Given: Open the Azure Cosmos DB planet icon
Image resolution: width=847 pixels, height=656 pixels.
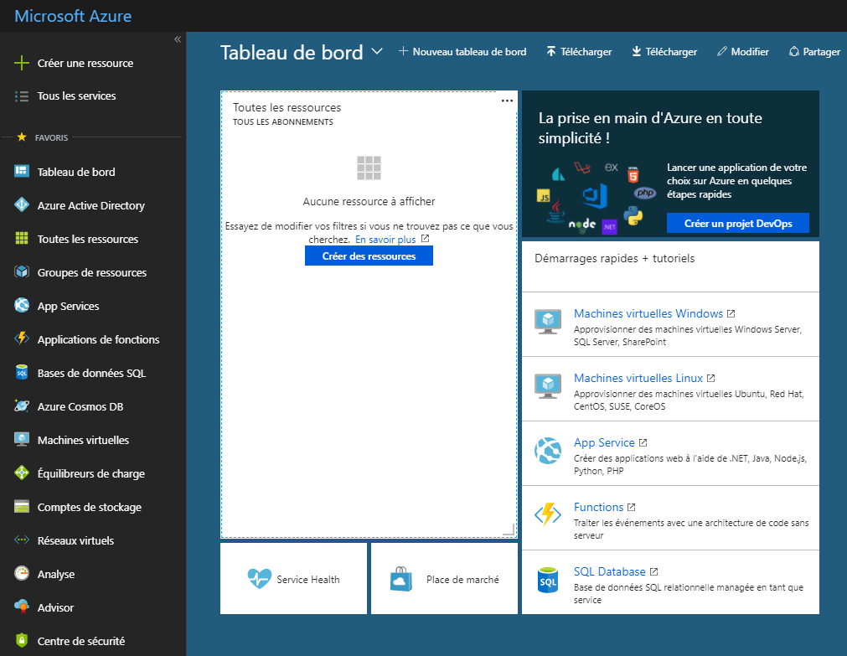Looking at the screenshot, I should click(x=22, y=405).
